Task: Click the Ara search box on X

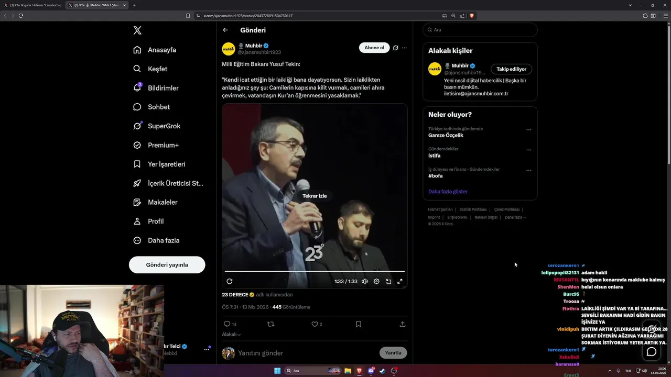Action: pos(480,30)
